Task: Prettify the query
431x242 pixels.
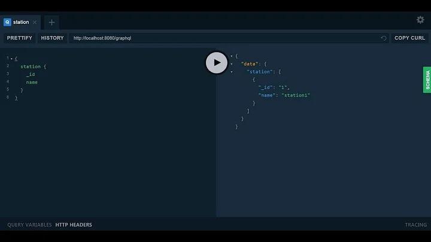Action: pyautogui.click(x=20, y=38)
